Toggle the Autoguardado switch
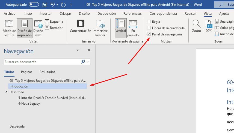The width and height of the screenshot is (234, 133). point(34,4)
